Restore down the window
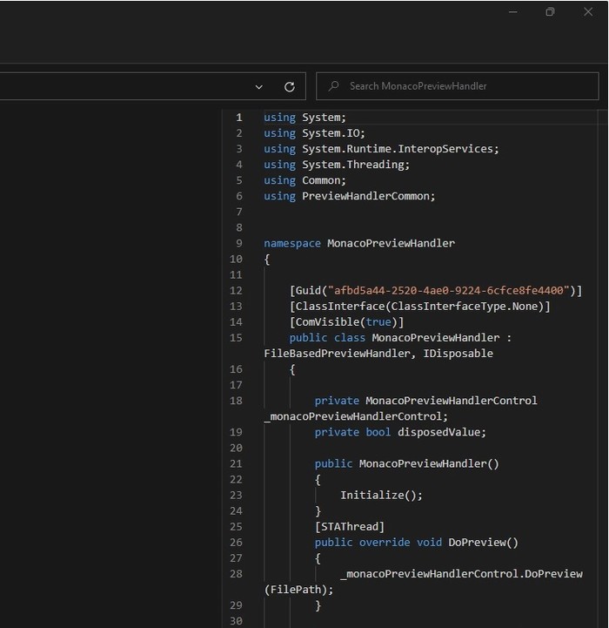 tap(550, 11)
